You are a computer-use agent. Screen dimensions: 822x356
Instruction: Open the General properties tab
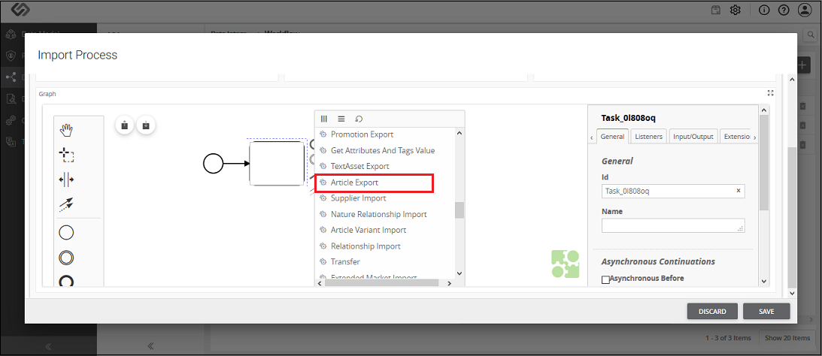click(x=612, y=136)
